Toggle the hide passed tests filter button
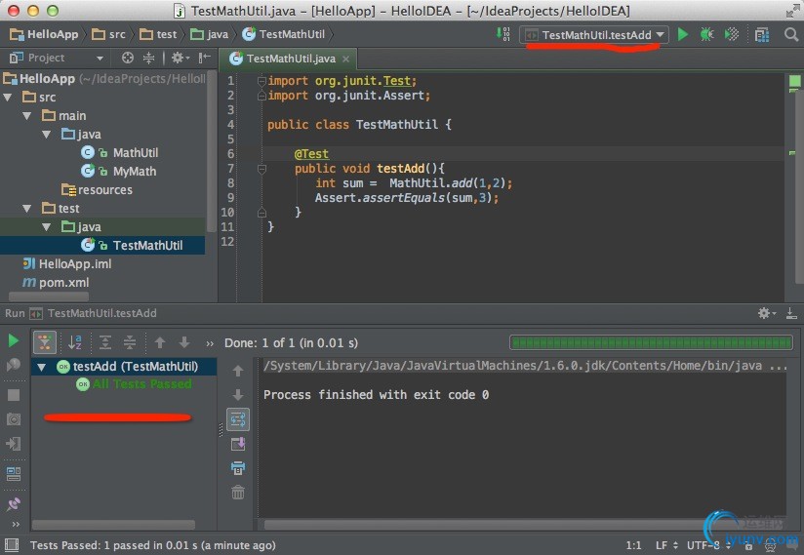 click(44, 342)
